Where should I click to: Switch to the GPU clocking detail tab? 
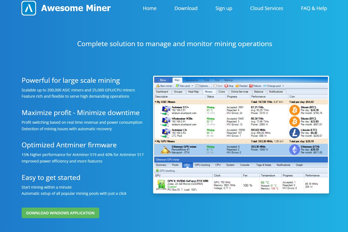202,165
